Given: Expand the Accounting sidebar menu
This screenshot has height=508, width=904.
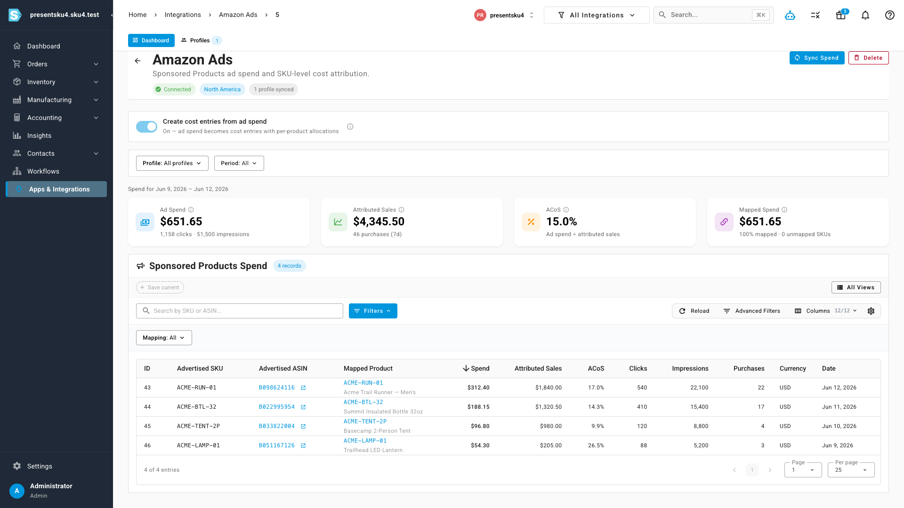Looking at the screenshot, I should (56, 118).
